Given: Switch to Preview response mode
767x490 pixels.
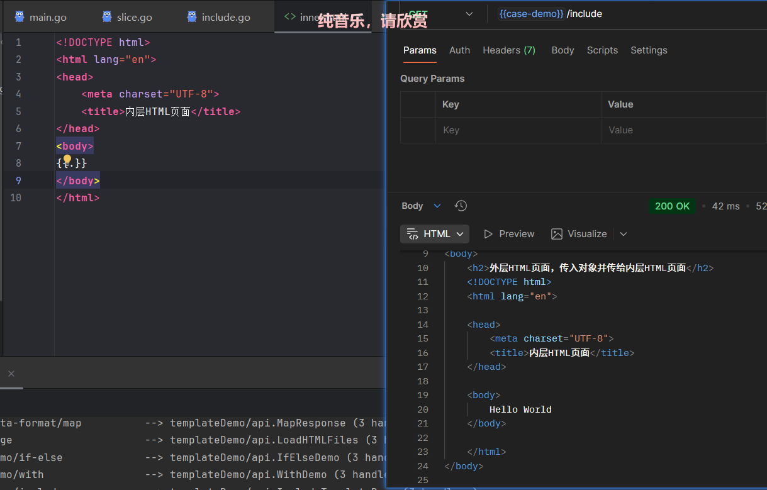Looking at the screenshot, I should (509, 234).
